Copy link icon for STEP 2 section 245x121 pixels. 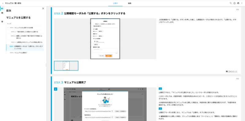238,9
